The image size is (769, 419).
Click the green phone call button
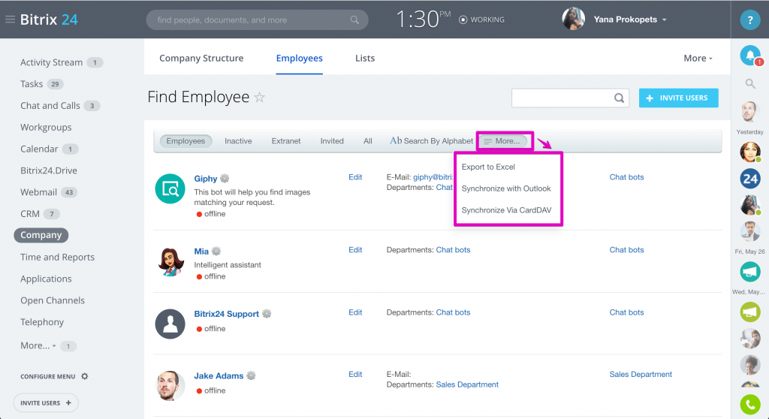coord(750,405)
